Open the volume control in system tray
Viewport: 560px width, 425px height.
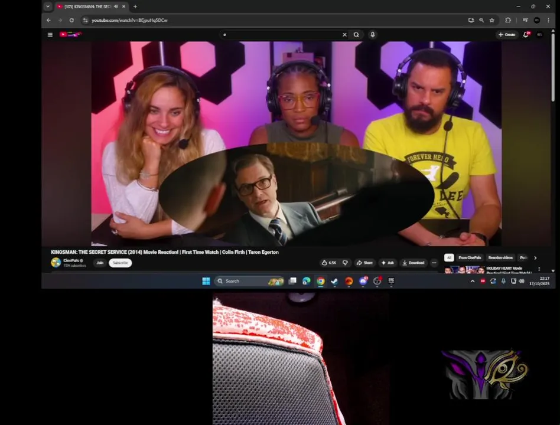point(522,281)
